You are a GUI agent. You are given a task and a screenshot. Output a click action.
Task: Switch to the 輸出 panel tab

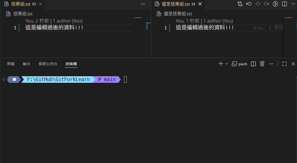[x=27, y=64]
